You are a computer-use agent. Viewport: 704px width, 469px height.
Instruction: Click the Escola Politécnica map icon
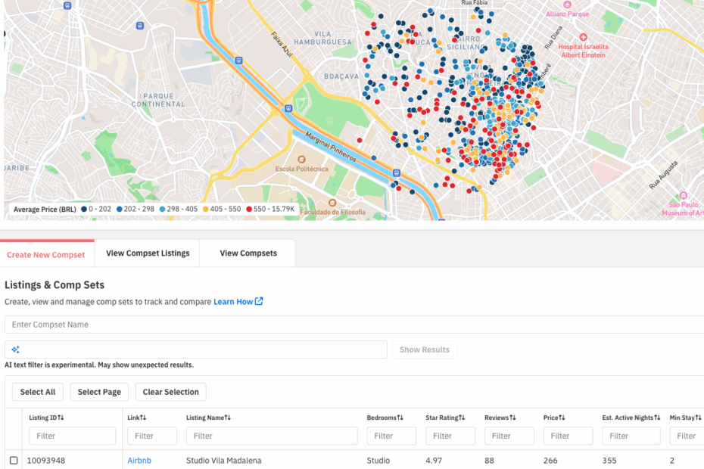301,160
